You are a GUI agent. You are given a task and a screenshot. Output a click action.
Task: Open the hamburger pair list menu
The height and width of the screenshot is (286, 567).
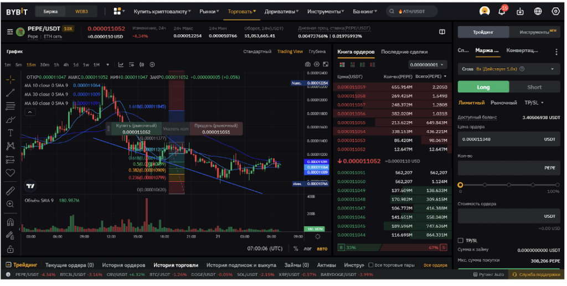10,32
